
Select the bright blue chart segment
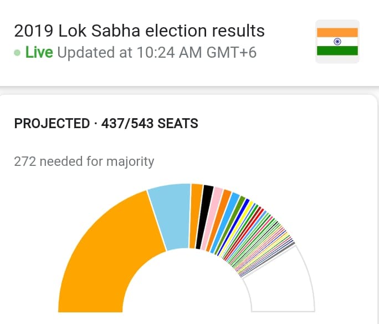pos(234,227)
